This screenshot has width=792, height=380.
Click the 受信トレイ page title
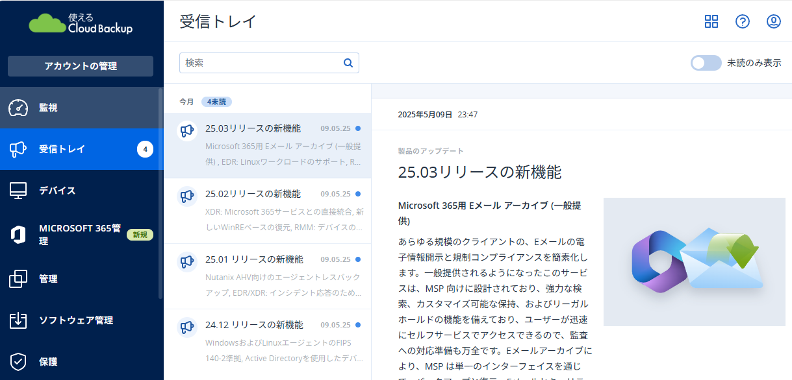point(218,21)
